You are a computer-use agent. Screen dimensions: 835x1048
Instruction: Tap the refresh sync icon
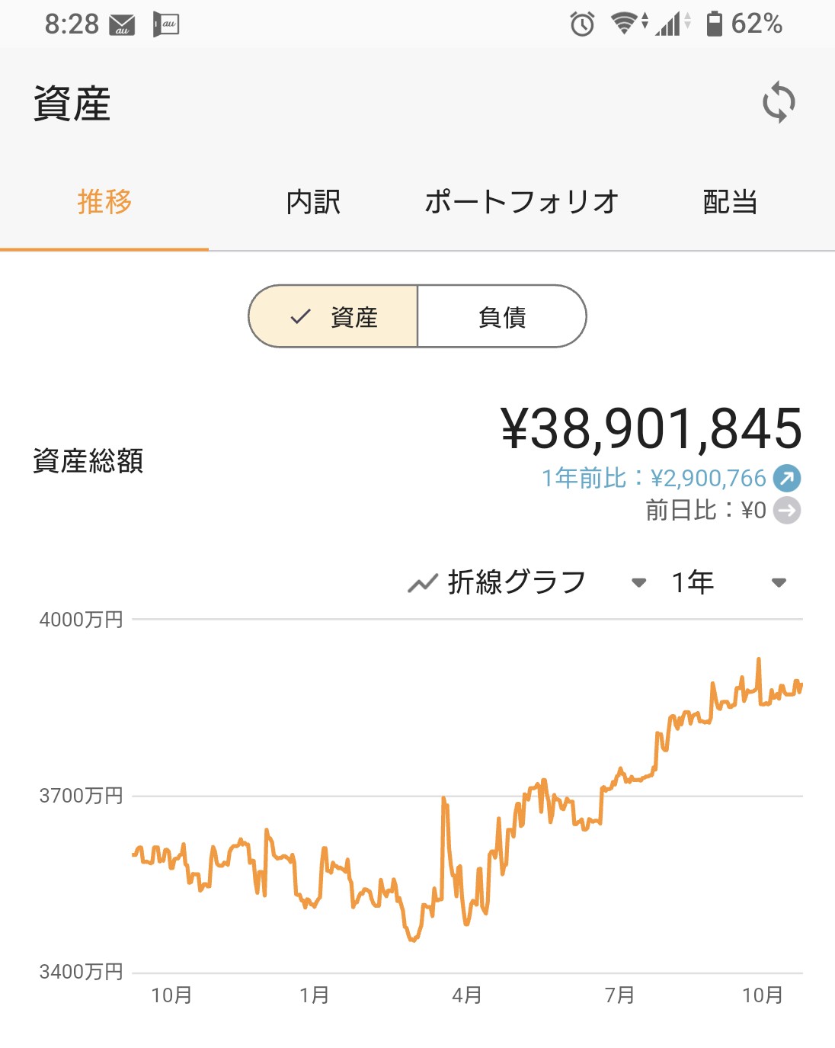(779, 102)
